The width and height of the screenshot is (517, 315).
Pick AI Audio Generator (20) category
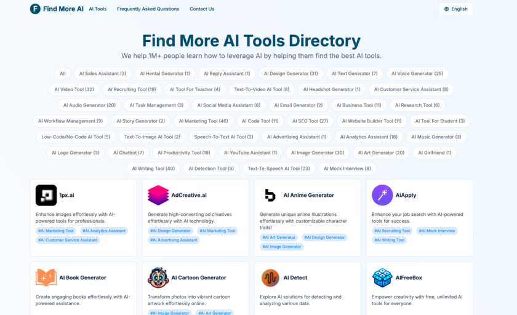pos(89,105)
